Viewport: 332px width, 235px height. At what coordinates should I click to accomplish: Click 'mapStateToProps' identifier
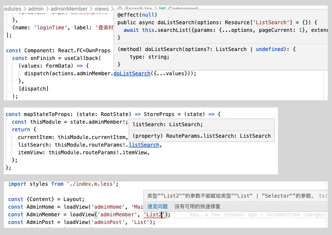47,114
